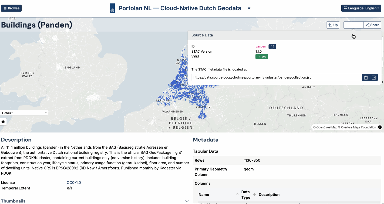Image resolution: width=384 pixels, height=204 pixels.
Task: Click the green Valid yes badge
Action: tap(262, 57)
